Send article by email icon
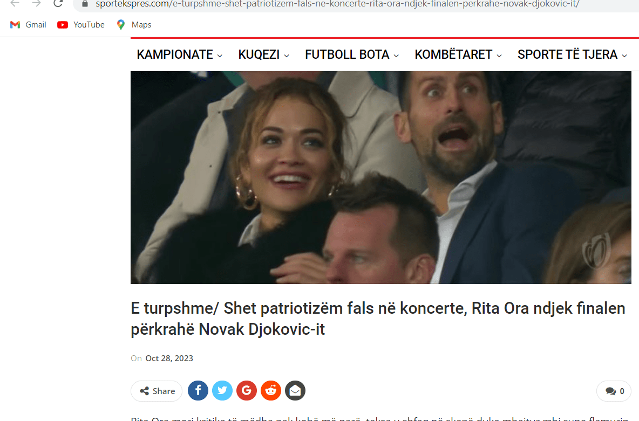This screenshot has height=421, width=639. pyautogui.click(x=295, y=391)
